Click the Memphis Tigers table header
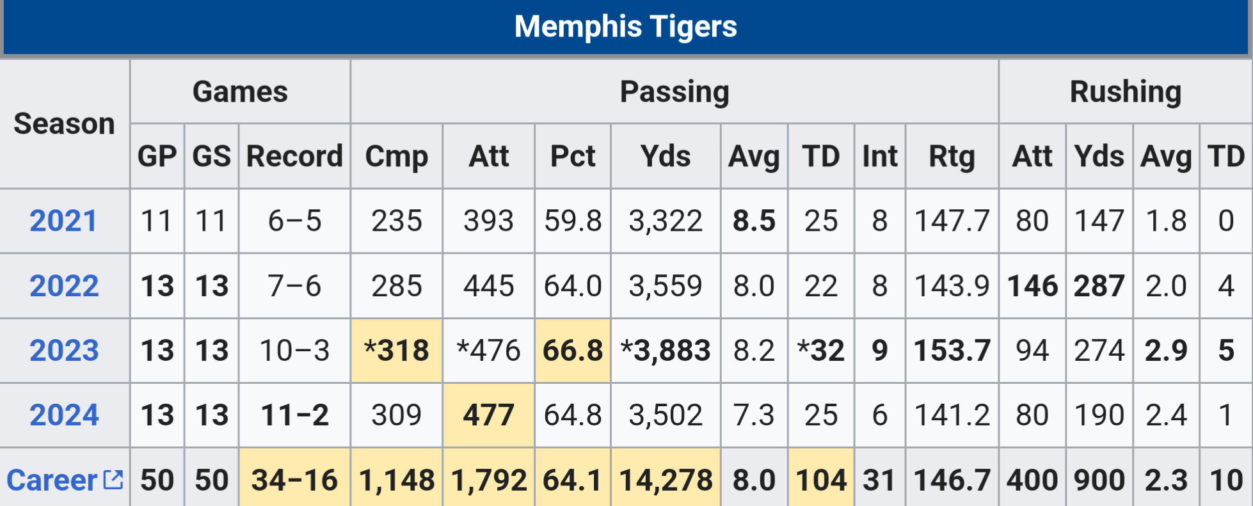The width and height of the screenshot is (1253, 506). pyautogui.click(x=625, y=27)
